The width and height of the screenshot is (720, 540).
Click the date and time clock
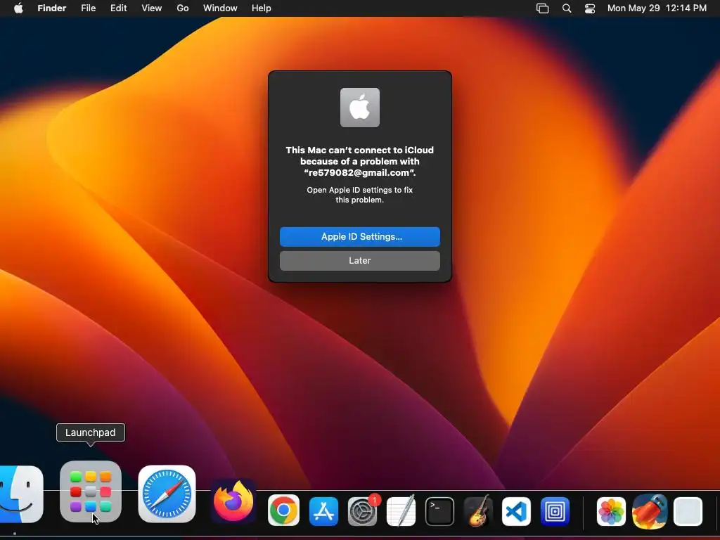point(657,8)
